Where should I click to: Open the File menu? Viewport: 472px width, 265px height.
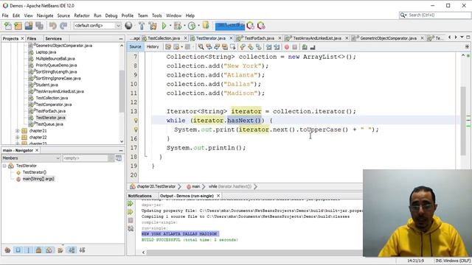tap(5, 15)
